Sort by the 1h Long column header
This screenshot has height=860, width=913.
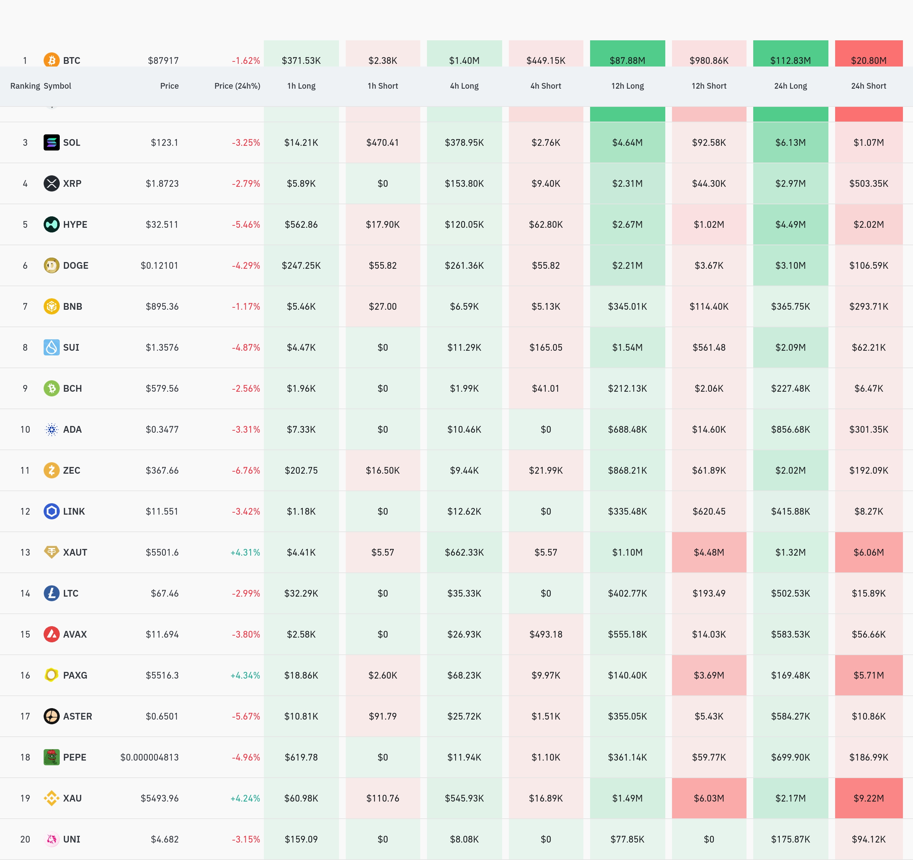301,86
